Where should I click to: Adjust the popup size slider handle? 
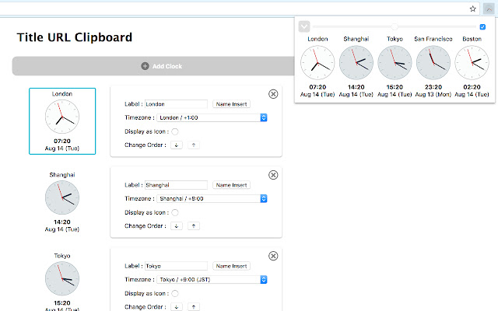pyautogui.click(x=395, y=26)
